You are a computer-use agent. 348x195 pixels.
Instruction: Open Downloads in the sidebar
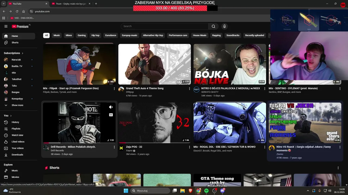click(18, 155)
